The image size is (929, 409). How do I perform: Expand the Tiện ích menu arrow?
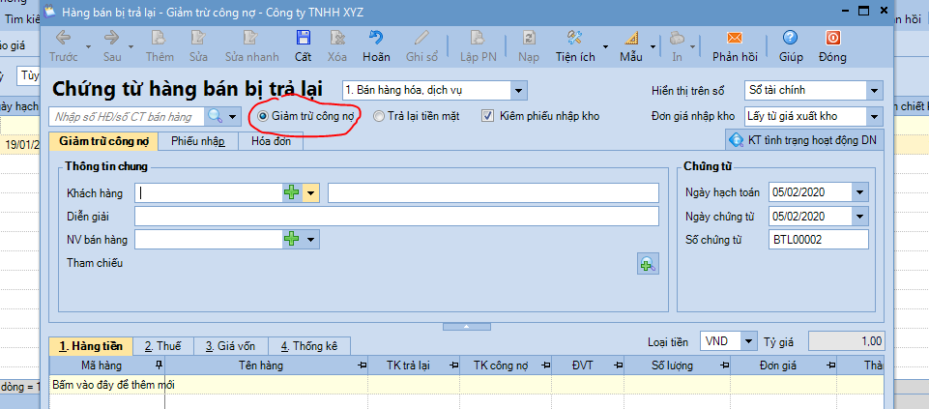pyautogui.click(x=605, y=46)
